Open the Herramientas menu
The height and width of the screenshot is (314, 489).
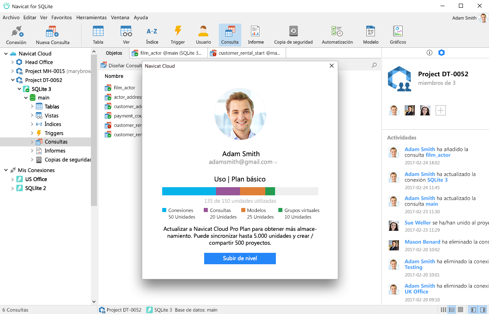click(x=91, y=18)
